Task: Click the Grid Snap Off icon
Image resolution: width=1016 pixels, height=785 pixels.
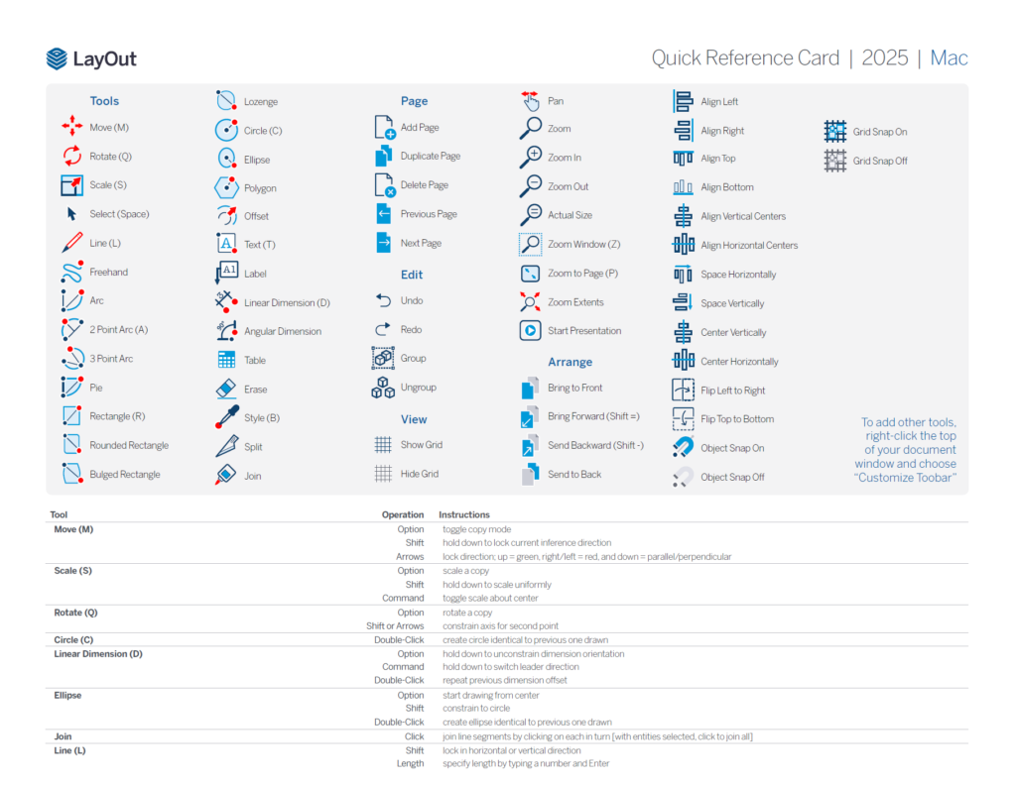Action: (x=835, y=161)
